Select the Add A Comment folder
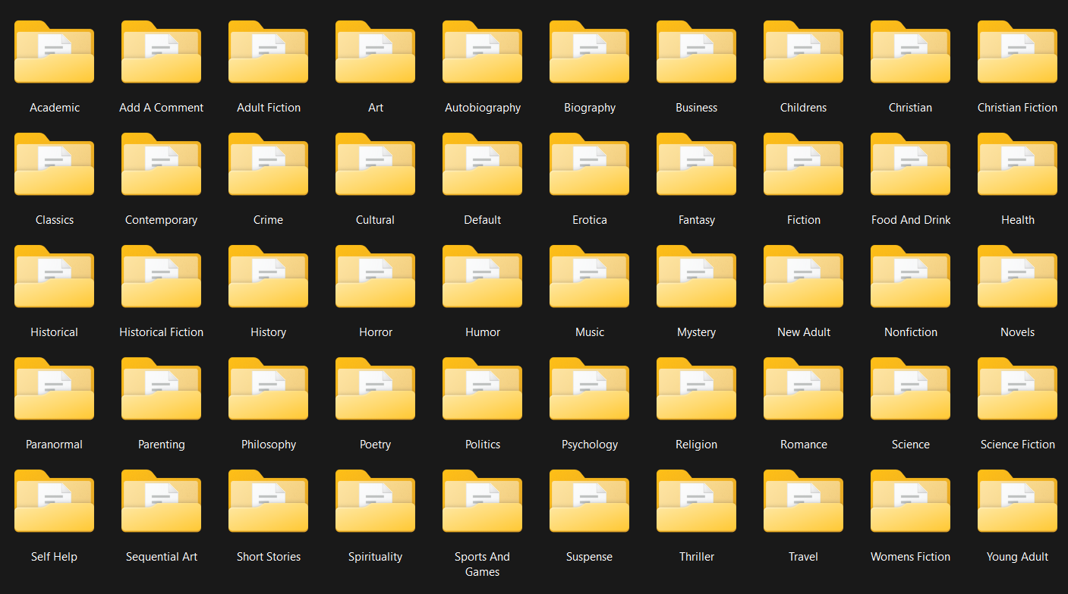The width and height of the screenshot is (1068, 594). tap(161, 53)
